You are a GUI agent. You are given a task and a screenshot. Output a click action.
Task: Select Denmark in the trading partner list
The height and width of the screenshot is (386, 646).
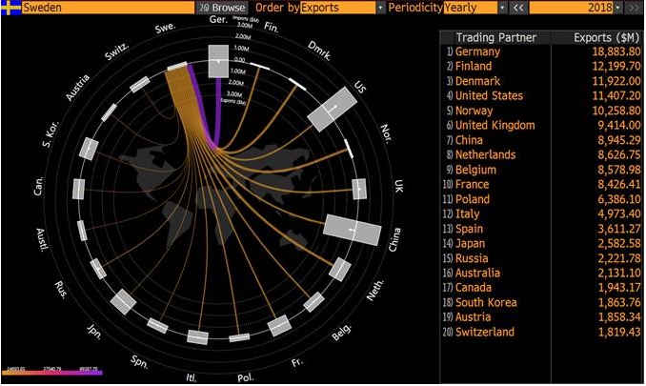477,81
